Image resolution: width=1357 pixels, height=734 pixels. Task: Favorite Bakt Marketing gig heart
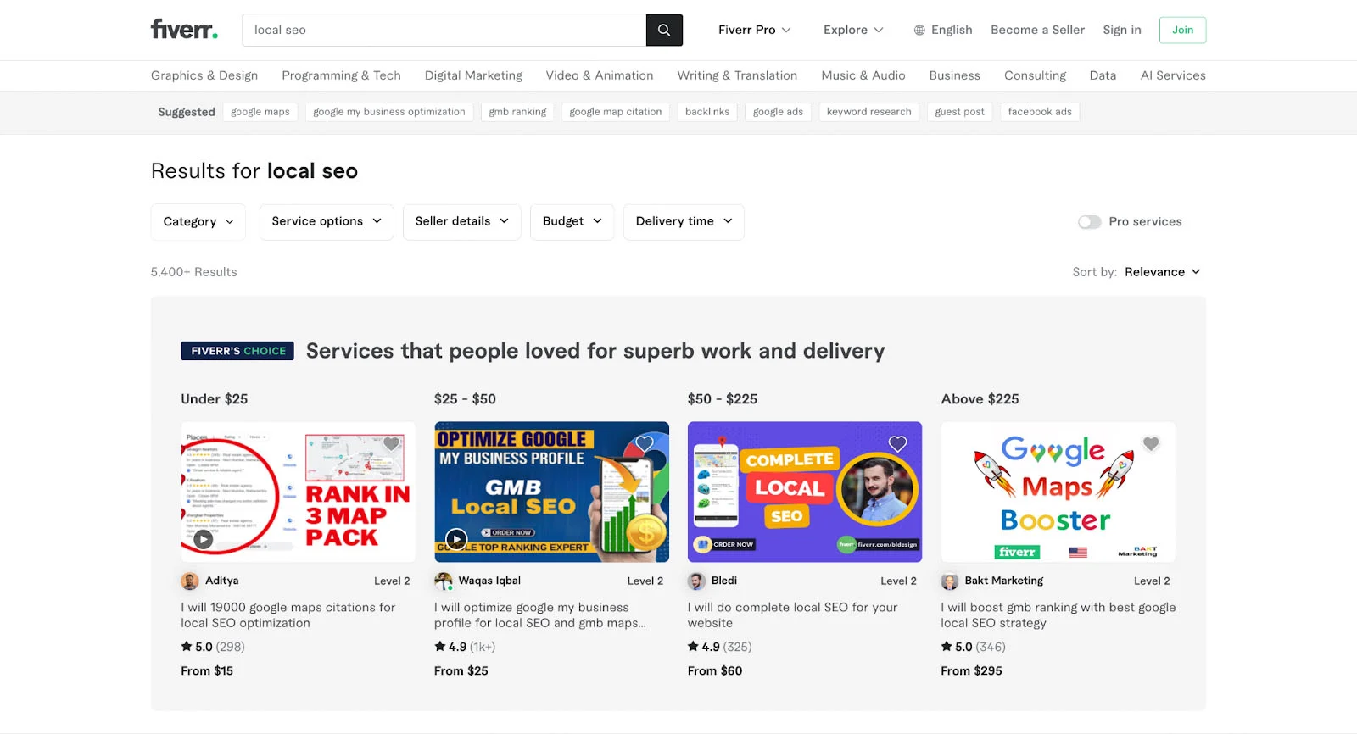point(1151,443)
